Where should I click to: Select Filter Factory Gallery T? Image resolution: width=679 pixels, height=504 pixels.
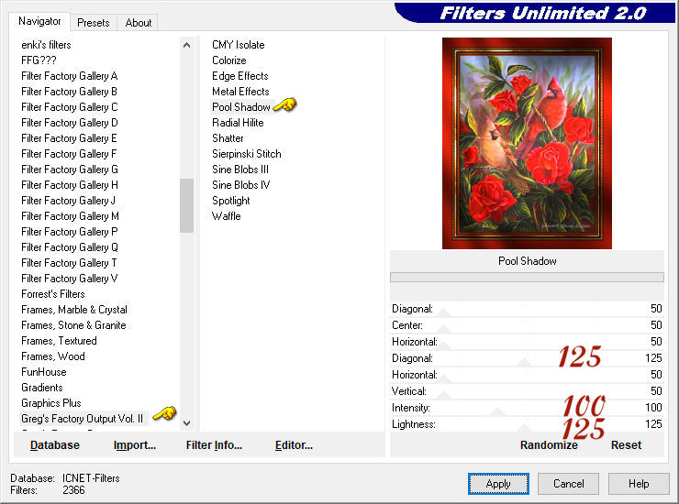pos(69,263)
